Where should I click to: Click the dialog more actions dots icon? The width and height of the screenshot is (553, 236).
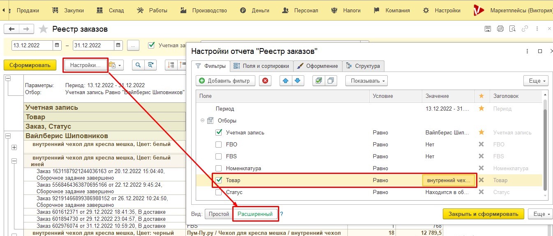tap(528, 51)
